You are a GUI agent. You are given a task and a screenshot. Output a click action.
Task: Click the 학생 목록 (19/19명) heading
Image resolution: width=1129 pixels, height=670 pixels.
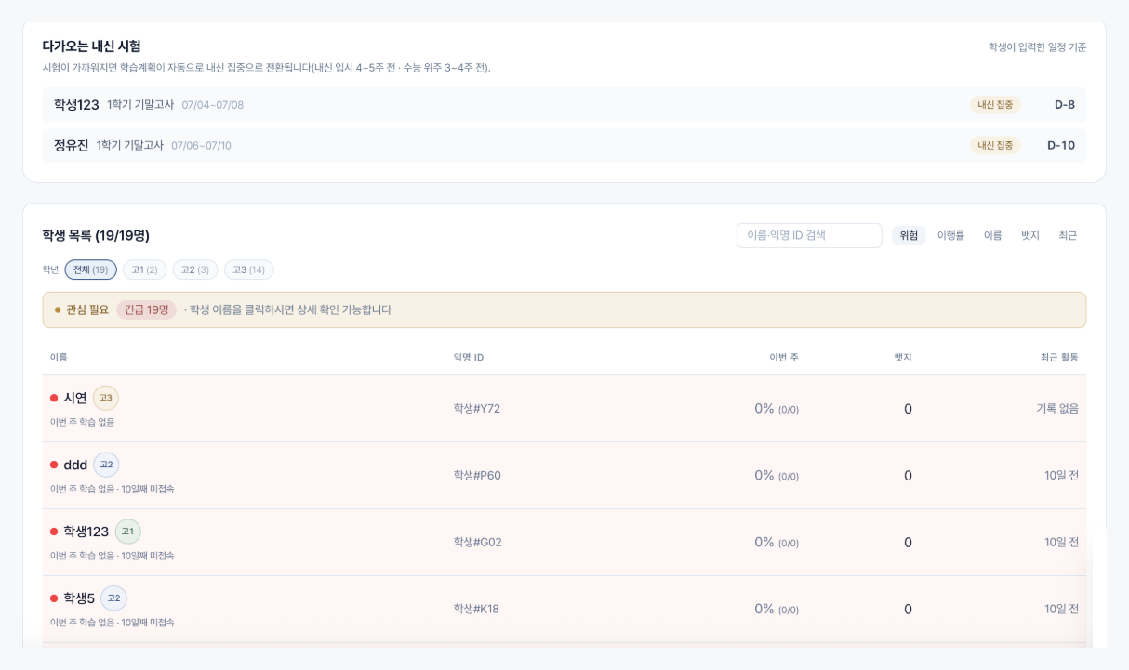click(96, 235)
